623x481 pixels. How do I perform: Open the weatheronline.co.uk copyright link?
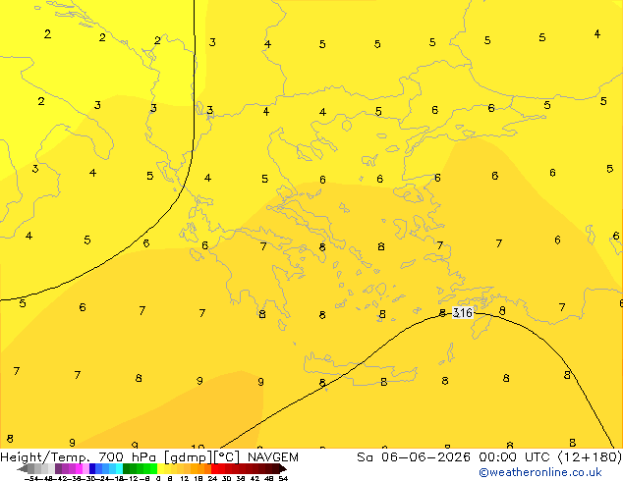tap(540, 472)
